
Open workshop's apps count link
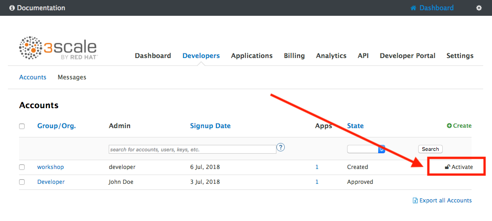[317, 167]
